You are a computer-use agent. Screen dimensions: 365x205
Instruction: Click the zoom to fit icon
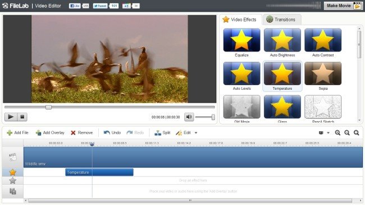click(x=356, y=133)
